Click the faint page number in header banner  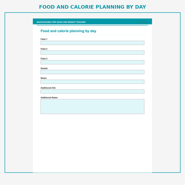point(144,22)
